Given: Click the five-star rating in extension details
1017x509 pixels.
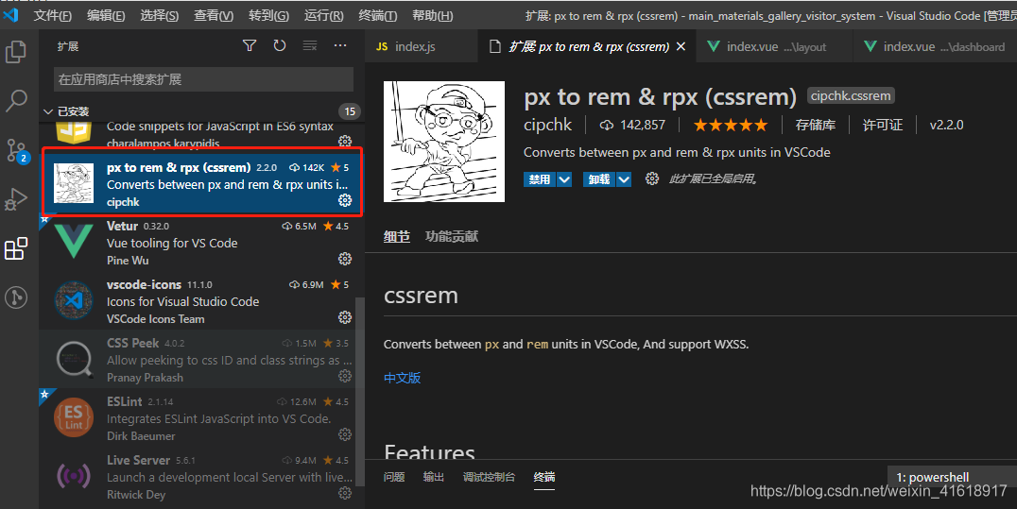Looking at the screenshot, I should tap(731, 125).
